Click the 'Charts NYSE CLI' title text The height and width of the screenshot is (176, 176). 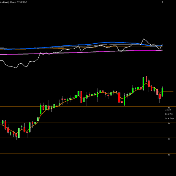coord(18,2)
